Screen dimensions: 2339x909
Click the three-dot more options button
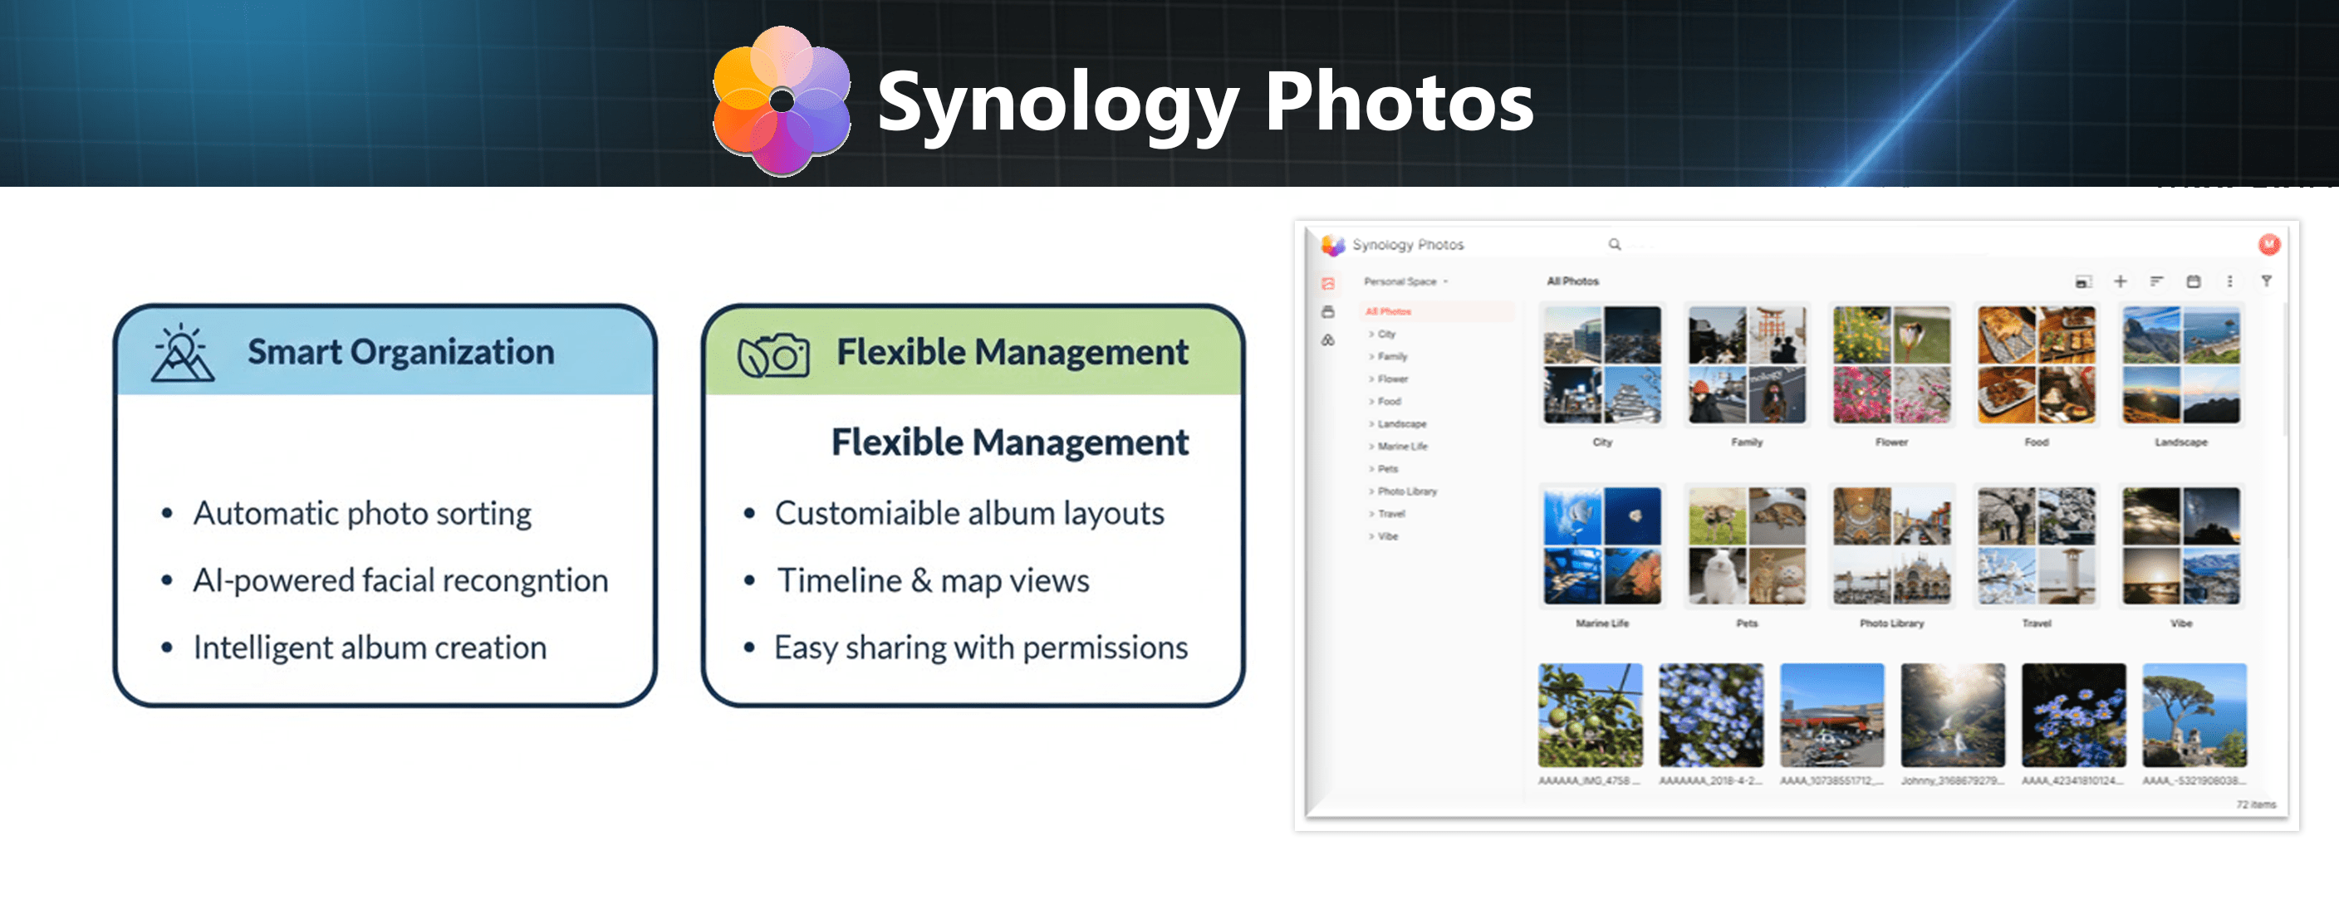click(x=2230, y=281)
